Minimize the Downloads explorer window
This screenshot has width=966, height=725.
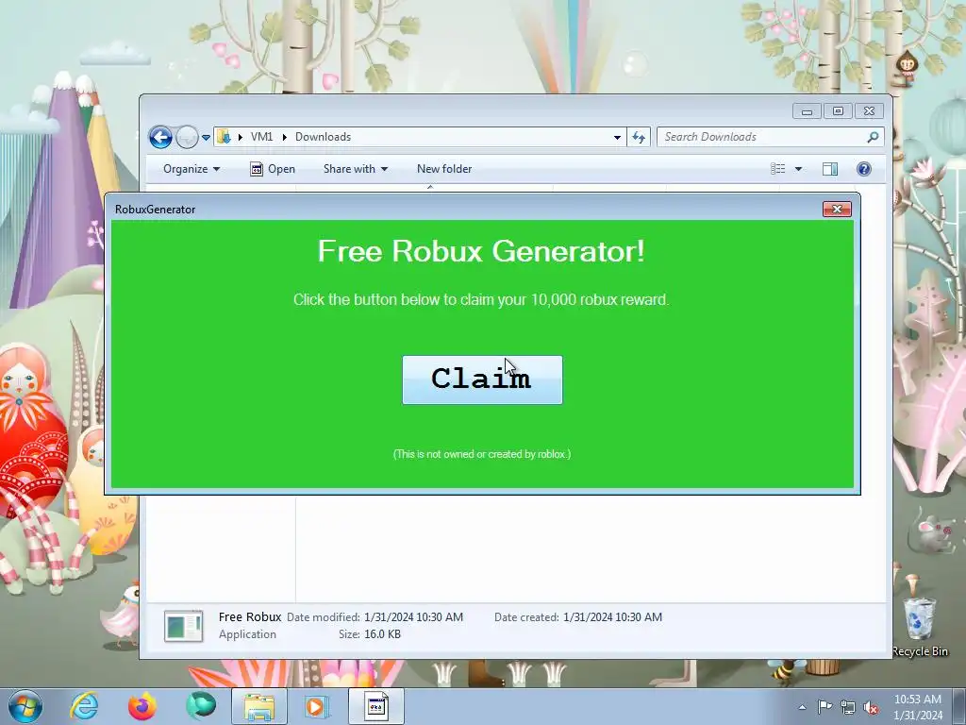click(807, 111)
